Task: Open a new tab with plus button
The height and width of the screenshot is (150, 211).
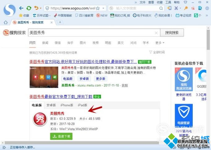Action: click(60, 22)
